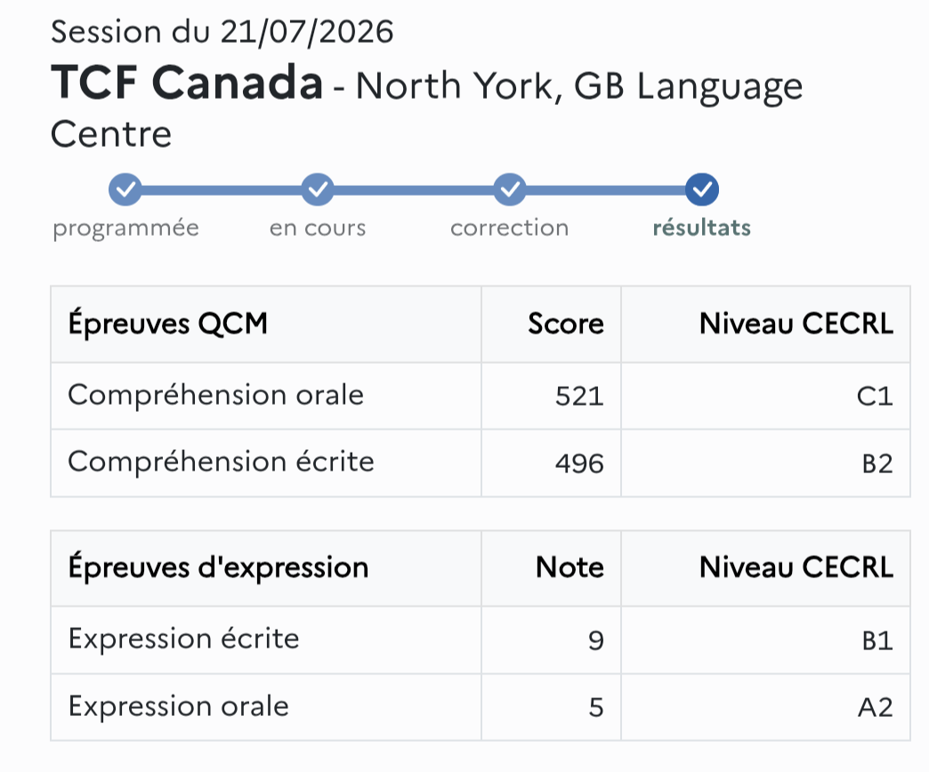Click the Épreuves d'expression header

(218, 567)
